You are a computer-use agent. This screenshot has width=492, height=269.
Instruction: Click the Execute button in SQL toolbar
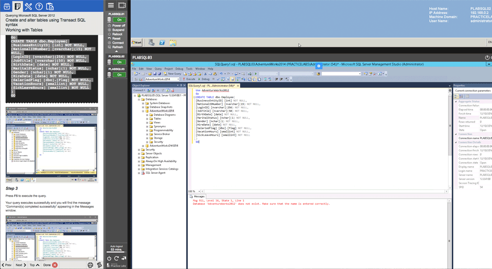coord(189,79)
